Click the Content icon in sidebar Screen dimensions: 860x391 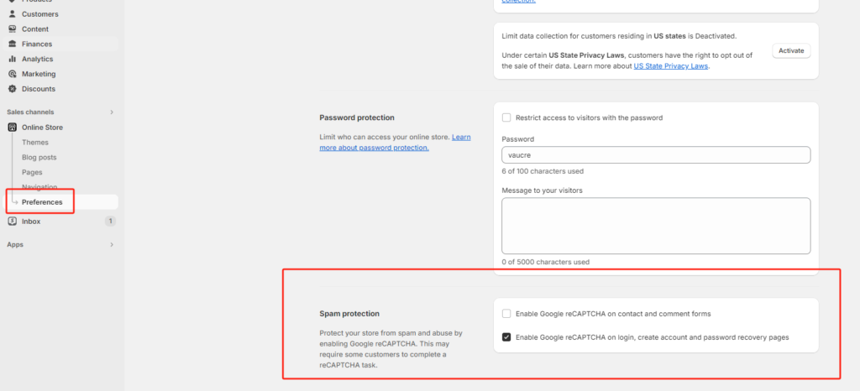point(13,29)
